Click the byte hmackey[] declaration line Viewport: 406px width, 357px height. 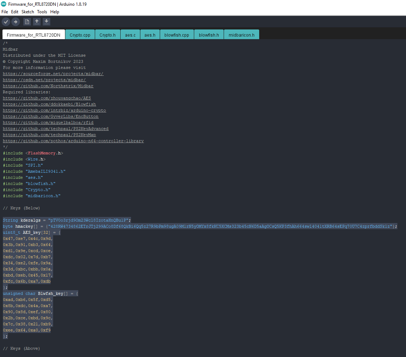(x=200, y=226)
